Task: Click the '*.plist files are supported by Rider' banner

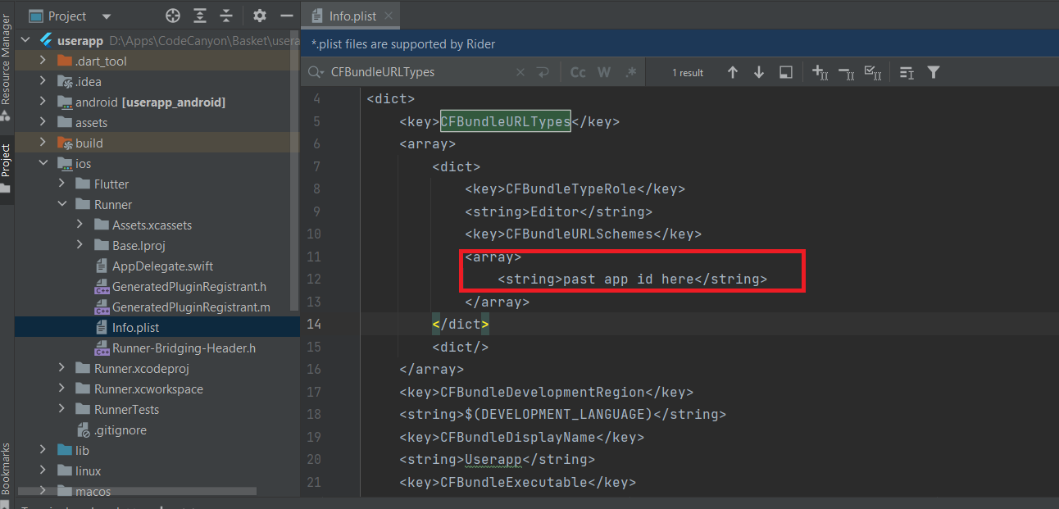Action: point(679,44)
